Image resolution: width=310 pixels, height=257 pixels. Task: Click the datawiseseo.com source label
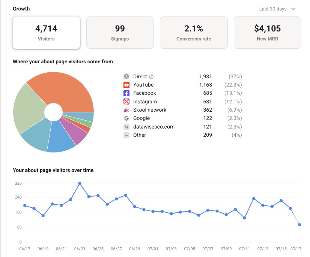click(x=154, y=127)
